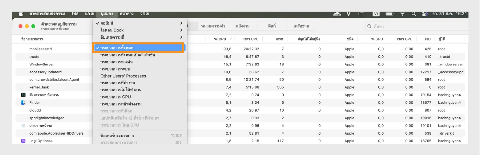Open Control Center
The width and height of the screenshot is (480, 155).
click(424, 14)
